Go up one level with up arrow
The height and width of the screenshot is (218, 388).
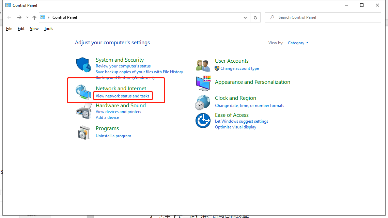click(x=34, y=17)
